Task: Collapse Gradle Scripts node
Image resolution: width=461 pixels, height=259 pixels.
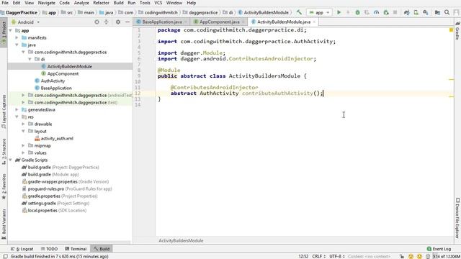Action: (11, 160)
